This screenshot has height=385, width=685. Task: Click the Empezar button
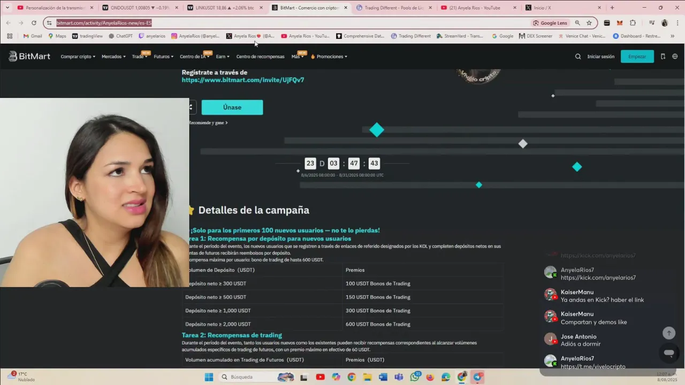(637, 57)
